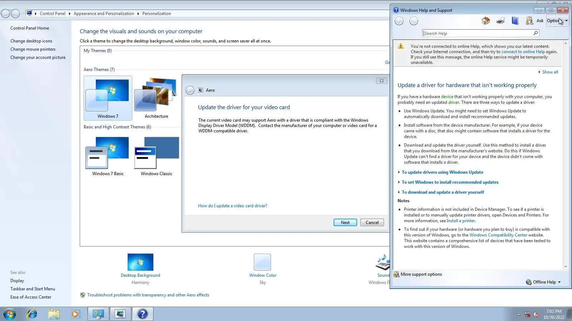Click the Ask button in Help toolbar
The width and height of the screenshot is (572, 321).
click(534, 21)
